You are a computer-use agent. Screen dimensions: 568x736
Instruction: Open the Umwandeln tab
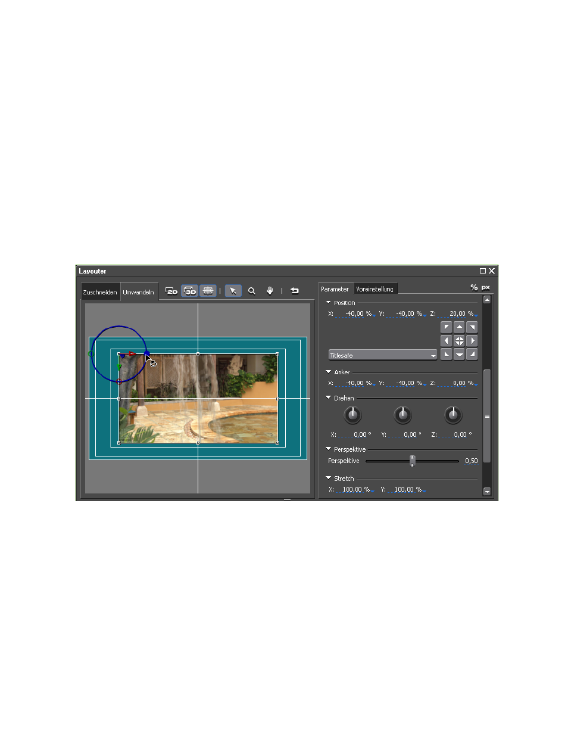[139, 292]
